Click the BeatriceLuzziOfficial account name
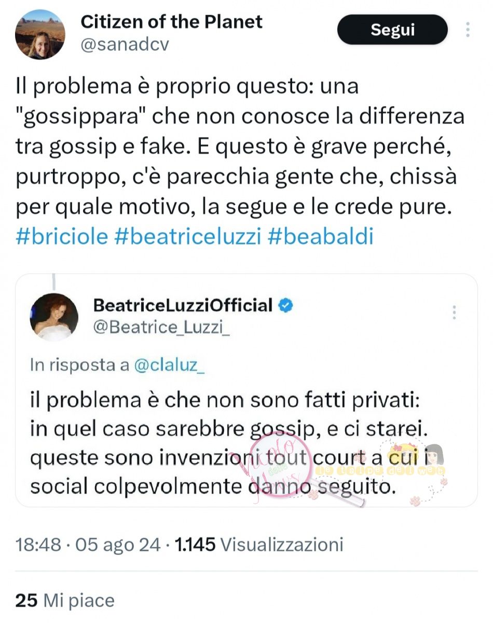 click(x=183, y=305)
